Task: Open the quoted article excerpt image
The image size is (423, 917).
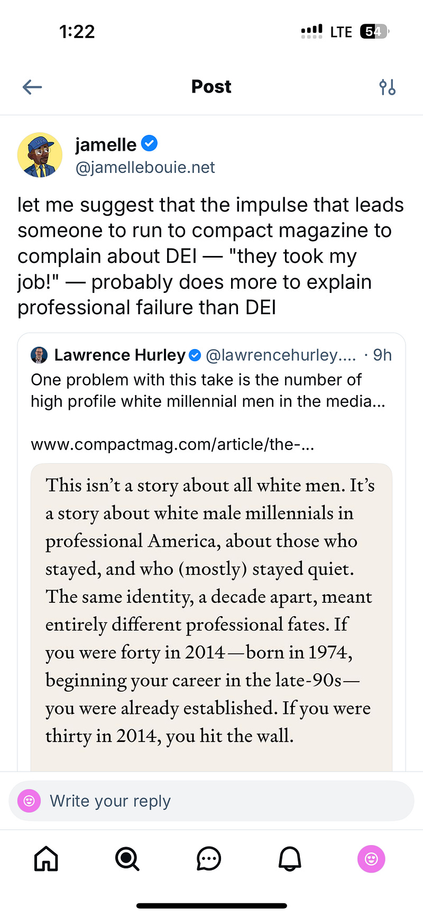Action: pos(212,617)
